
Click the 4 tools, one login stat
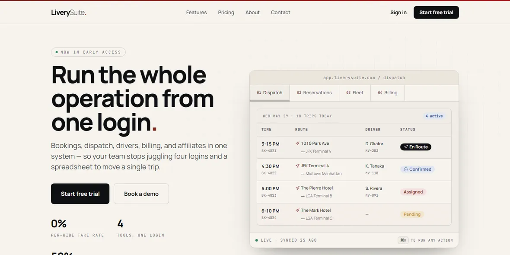click(140, 228)
